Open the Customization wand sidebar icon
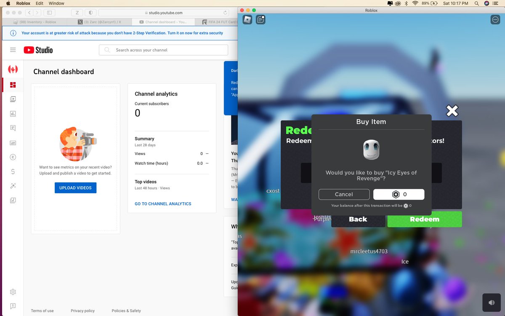505x316 pixels. 13,186
